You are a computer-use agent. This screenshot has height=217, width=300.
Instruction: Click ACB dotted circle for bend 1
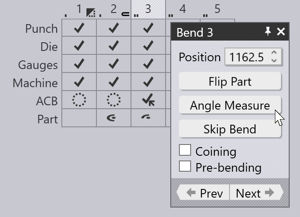[x=79, y=100]
